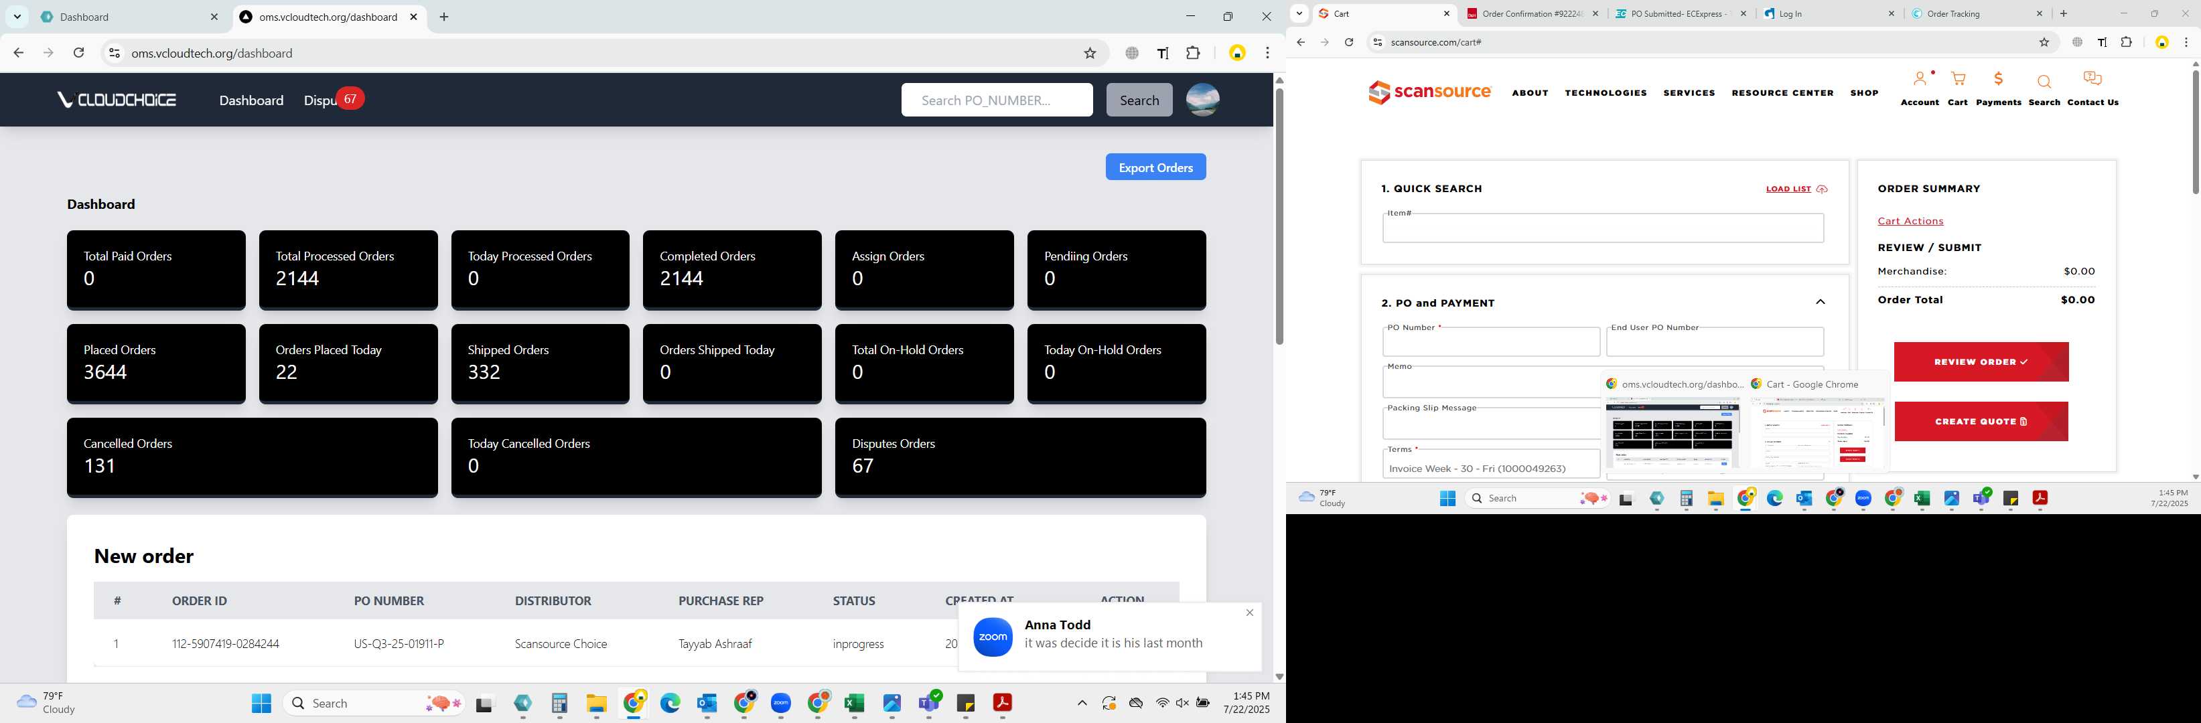Reload the oms.vcloudtech.org dashboard page
The height and width of the screenshot is (723, 2201).
(x=78, y=53)
